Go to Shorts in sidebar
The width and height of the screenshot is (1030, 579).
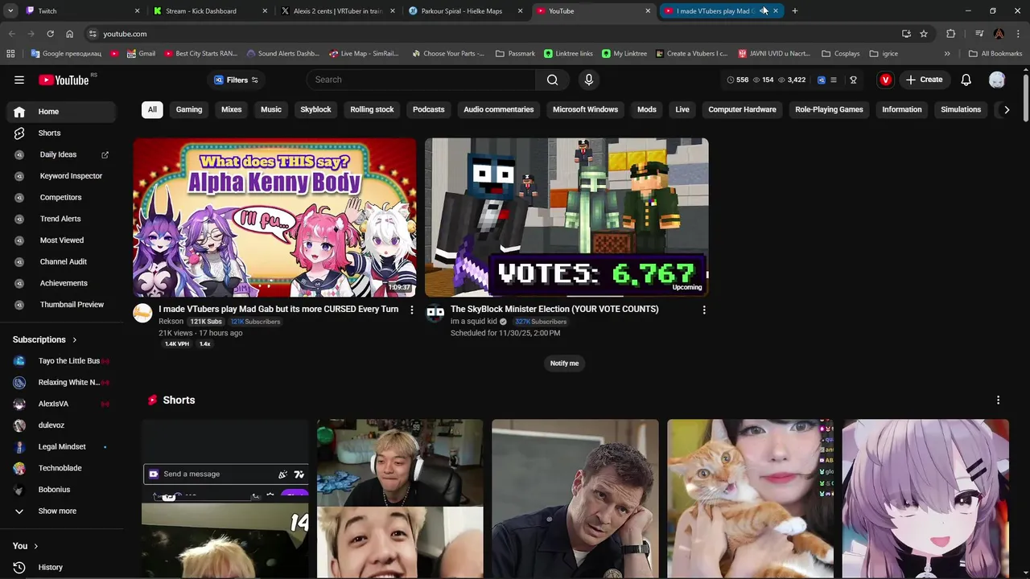click(x=63, y=133)
